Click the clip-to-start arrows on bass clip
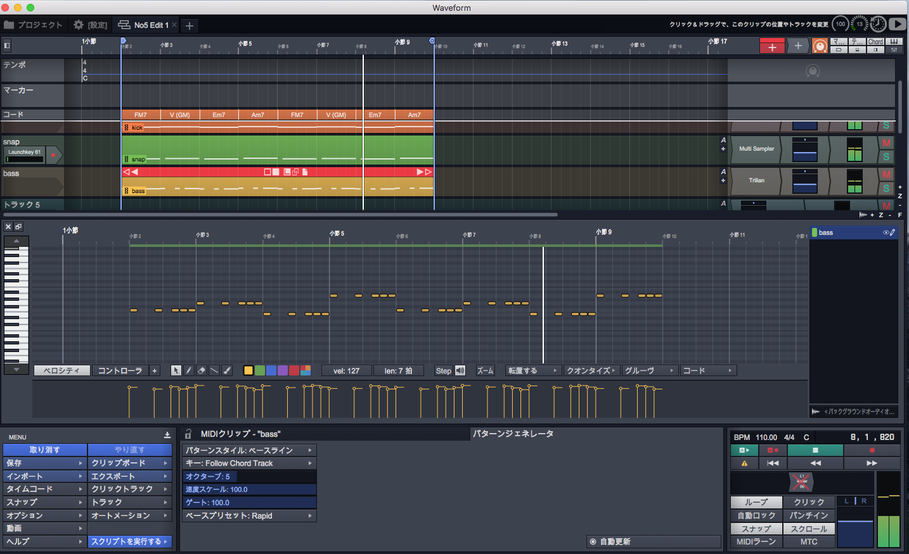The image size is (909, 554). pyautogui.click(x=130, y=172)
